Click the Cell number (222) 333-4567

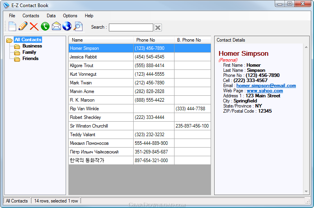click(250, 80)
